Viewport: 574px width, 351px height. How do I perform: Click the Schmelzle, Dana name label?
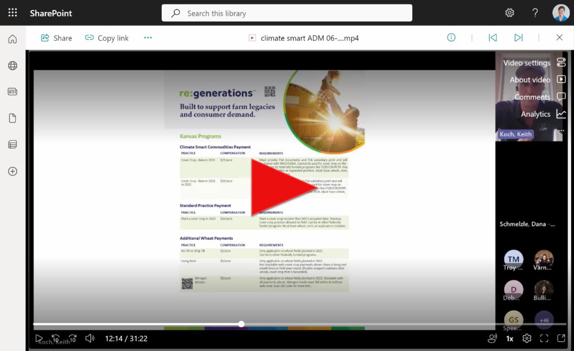click(x=527, y=224)
